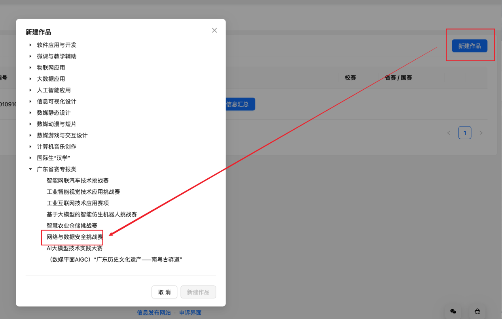The image size is (502, 319).
Task: Select 智慧农业仓储挑战赛 item
Action: [x=72, y=226]
